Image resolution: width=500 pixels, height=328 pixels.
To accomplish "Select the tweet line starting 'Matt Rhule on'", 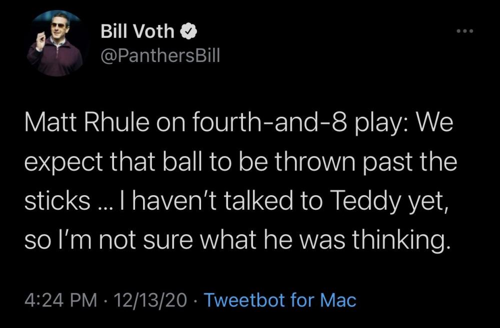I will pyautogui.click(x=238, y=123).
